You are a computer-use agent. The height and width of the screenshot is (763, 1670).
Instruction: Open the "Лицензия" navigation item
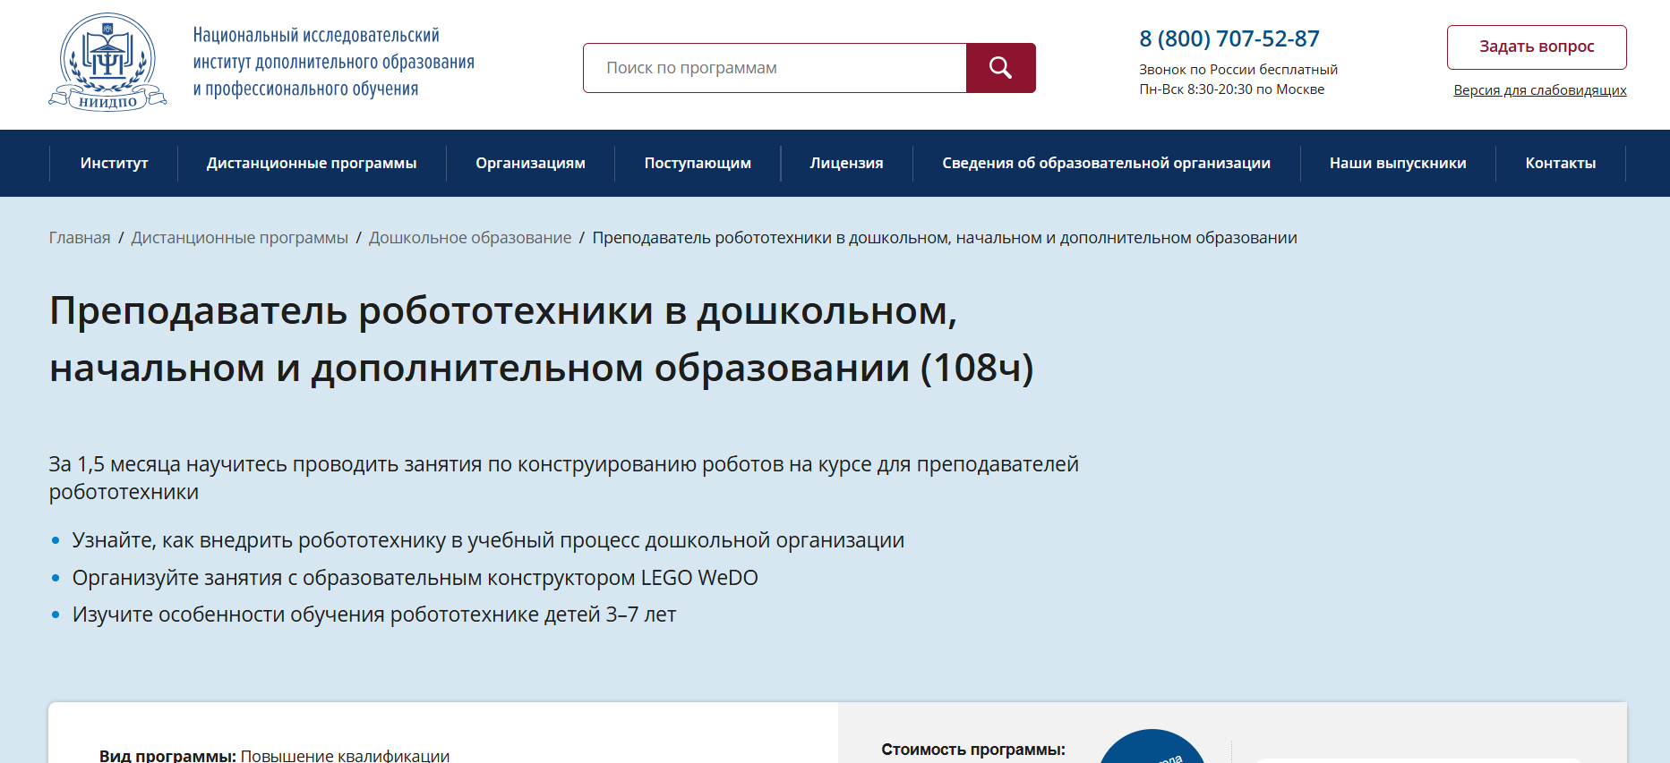click(x=846, y=163)
